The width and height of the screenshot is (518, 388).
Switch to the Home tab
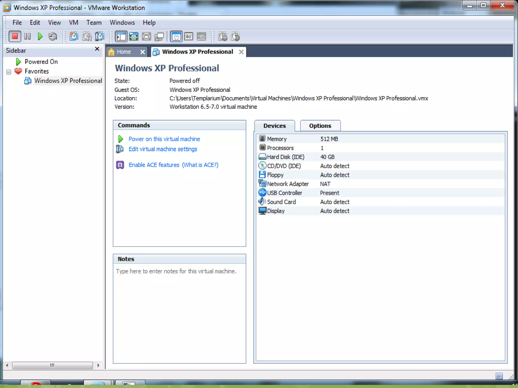click(124, 52)
